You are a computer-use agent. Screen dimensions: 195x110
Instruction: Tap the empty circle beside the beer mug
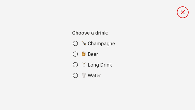[x=75, y=54]
